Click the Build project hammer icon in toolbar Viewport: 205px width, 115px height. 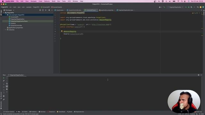click(x=164, y=7)
